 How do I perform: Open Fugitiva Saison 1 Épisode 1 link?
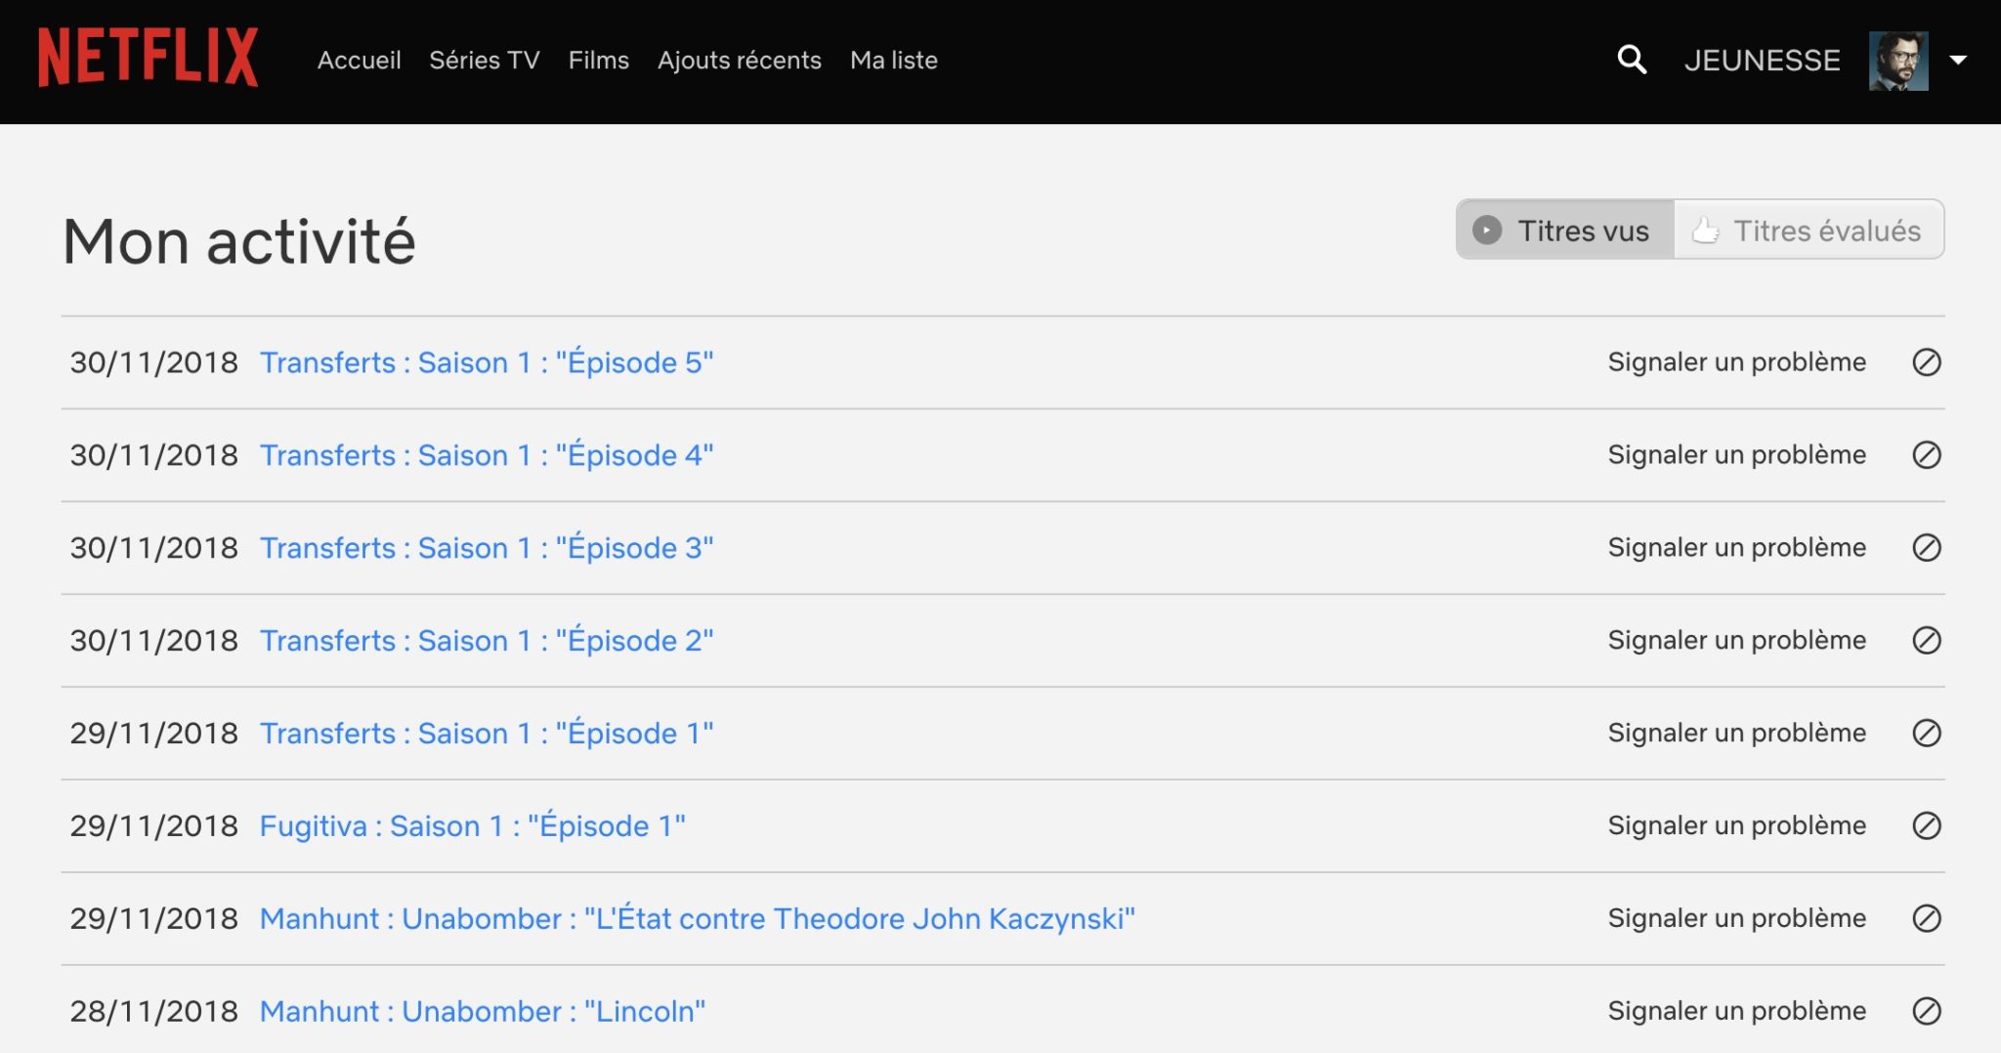(x=473, y=826)
